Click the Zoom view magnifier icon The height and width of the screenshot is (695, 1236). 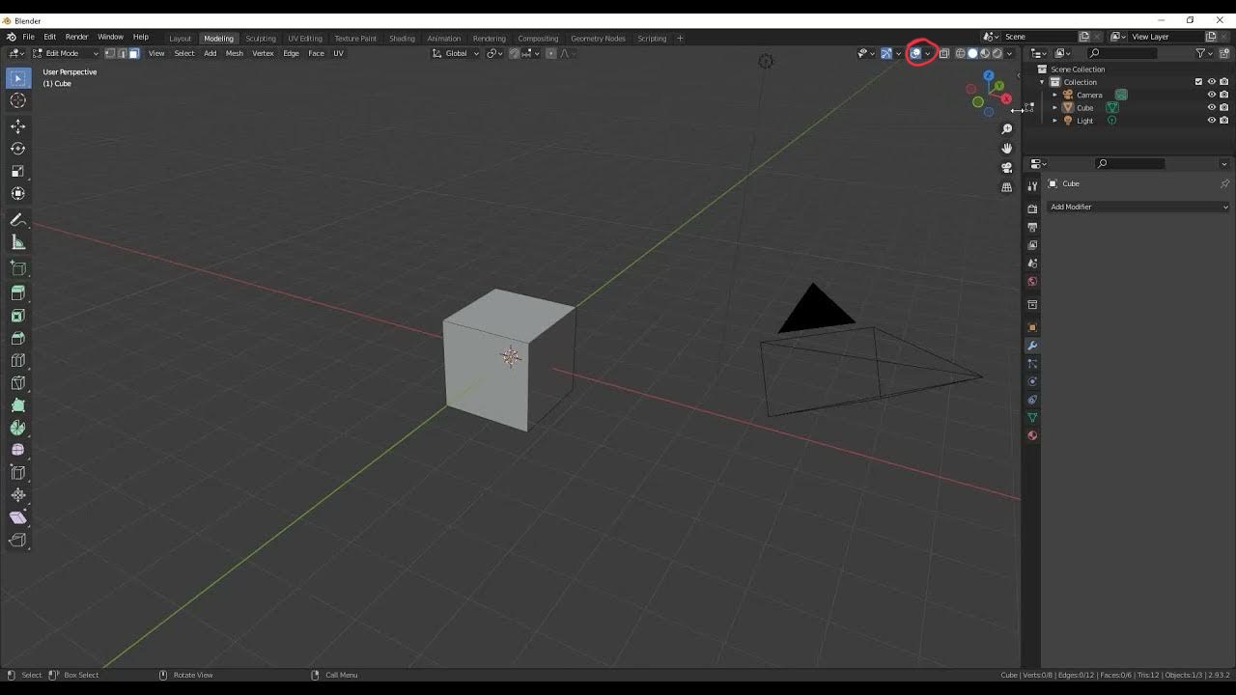[x=1006, y=129]
